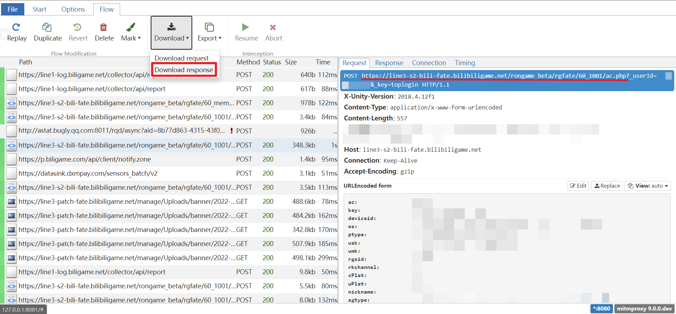Select the datasink.dxmpay.com sensors_batch flow
This screenshot has width=676, height=314.
coord(88,173)
